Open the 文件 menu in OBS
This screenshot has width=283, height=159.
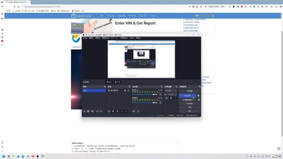tap(85, 38)
